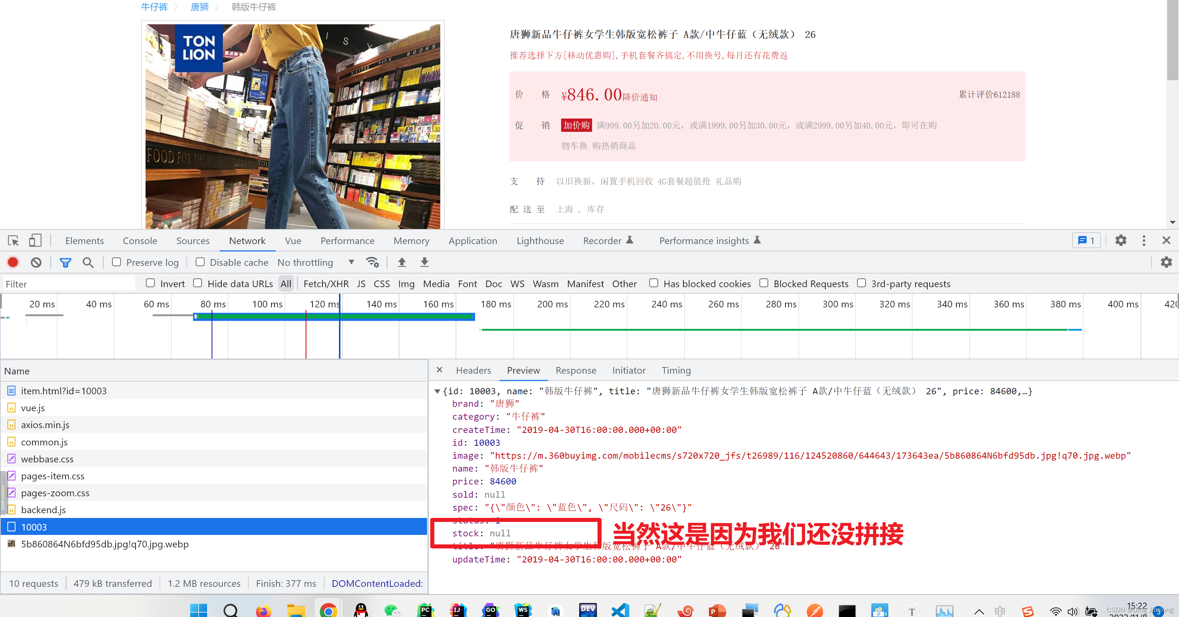Click the export HAR download arrow
The height and width of the screenshot is (617, 1179).
coord(424,262)
